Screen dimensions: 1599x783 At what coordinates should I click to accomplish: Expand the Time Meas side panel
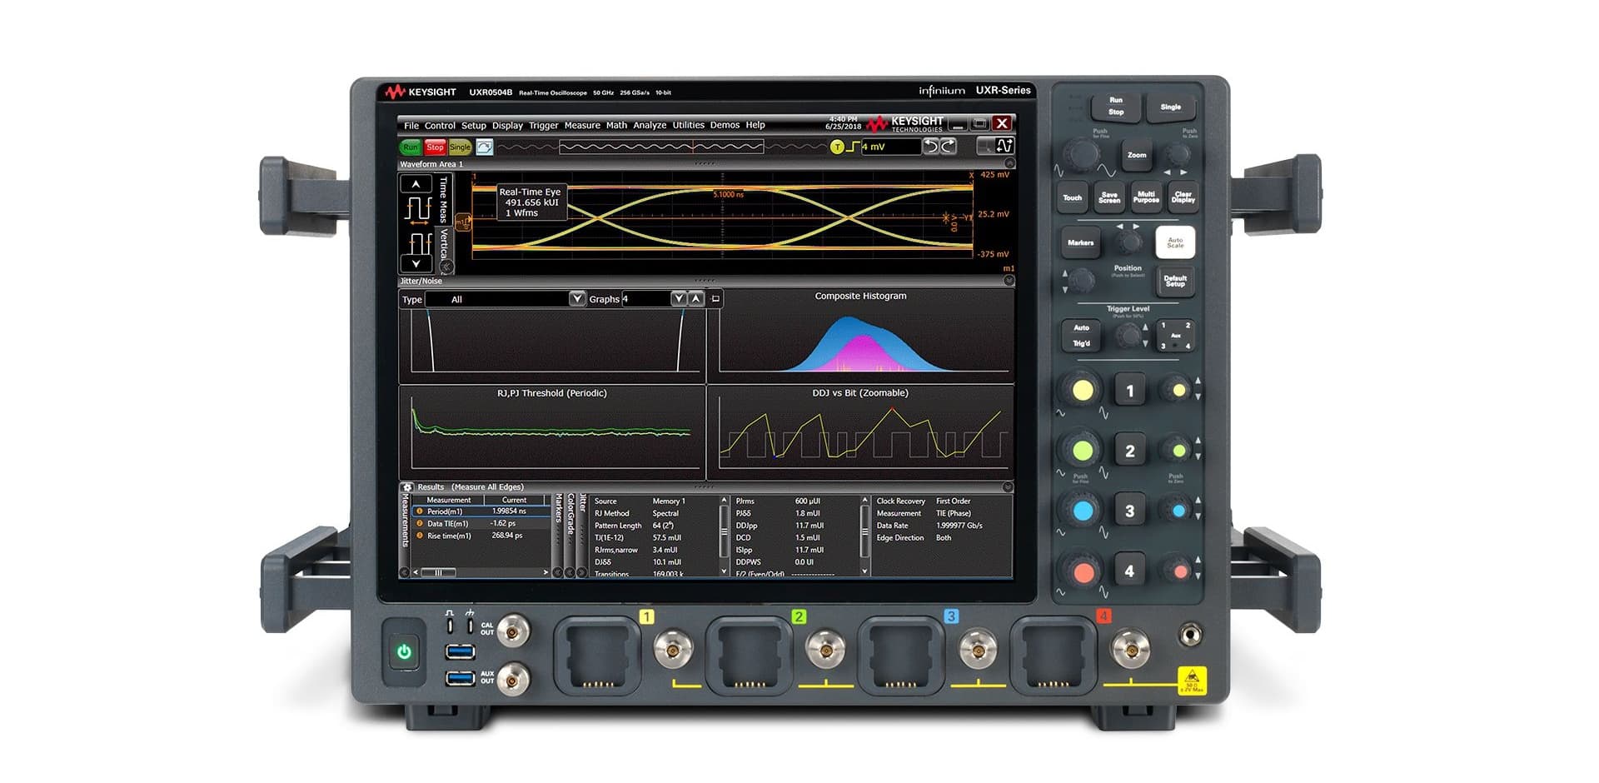(x=444, y=199)
